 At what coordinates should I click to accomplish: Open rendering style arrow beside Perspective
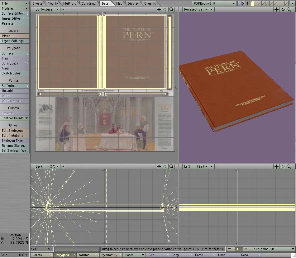point(212,9)
